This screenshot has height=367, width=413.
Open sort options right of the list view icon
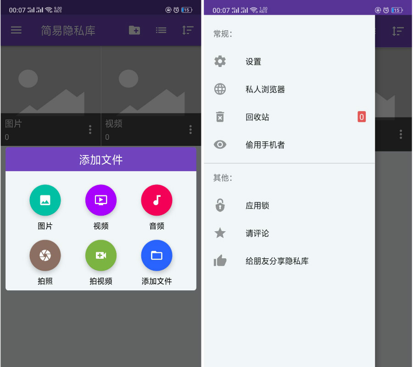188,30
